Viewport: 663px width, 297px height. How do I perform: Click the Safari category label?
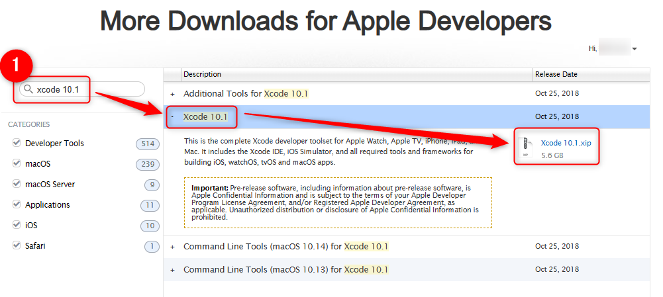(35, 245)
